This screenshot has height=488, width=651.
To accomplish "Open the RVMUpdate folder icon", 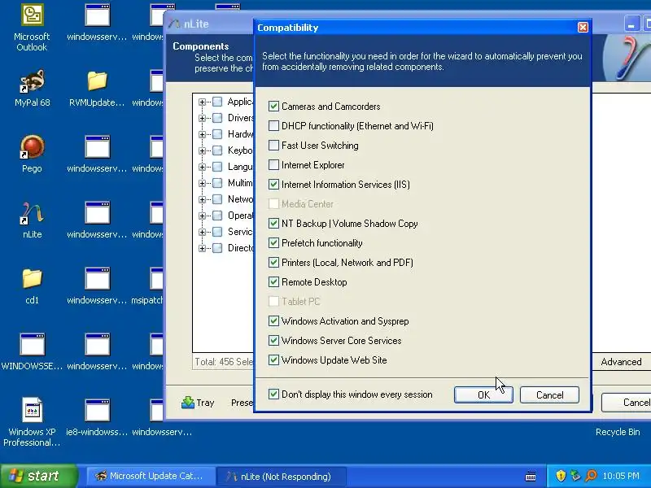I will point(97,88).
